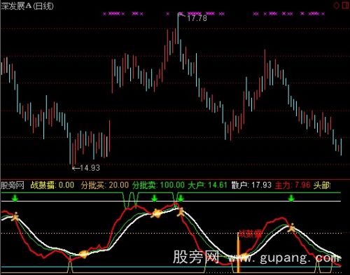Click the rightmost orange person marker on the indicator
Image resolution: width=350 pixels, height=275 pixels.
(x=292, y=228)
